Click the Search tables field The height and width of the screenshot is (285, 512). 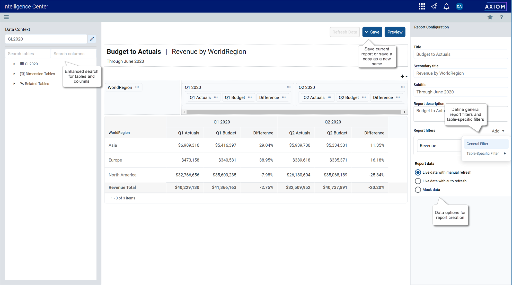[x=28, y=54]
